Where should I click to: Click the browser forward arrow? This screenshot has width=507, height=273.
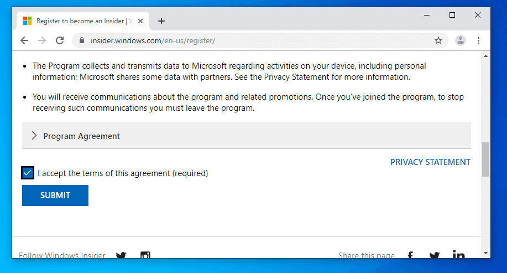(x=42, y=40)
